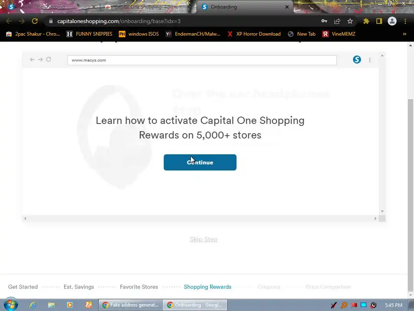
Task: Open Windows Media Player on taskbar
Action: point(70,305)
